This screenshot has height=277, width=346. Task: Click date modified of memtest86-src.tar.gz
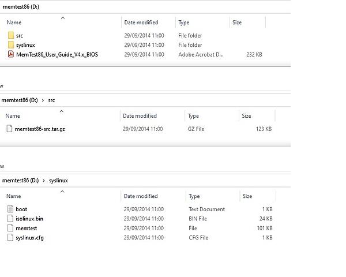click(x=143, y=129)
